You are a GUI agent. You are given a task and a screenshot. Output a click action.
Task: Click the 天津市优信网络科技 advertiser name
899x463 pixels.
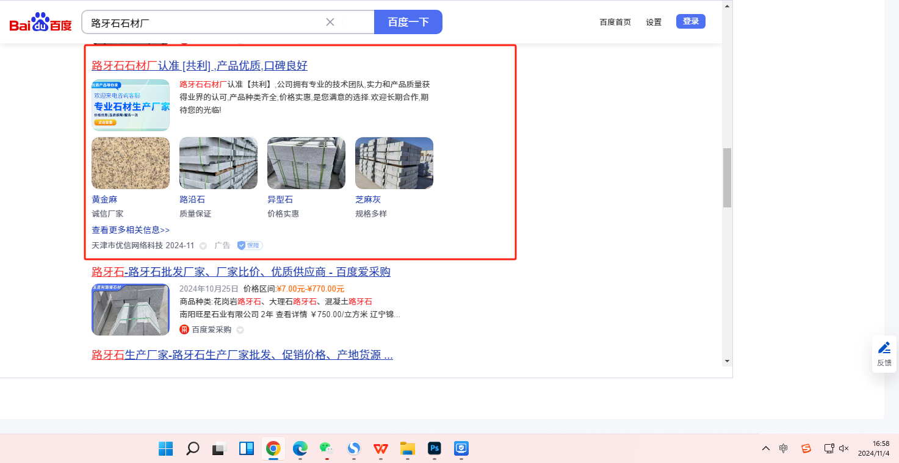pyautogui.click(x=128, y=245)
